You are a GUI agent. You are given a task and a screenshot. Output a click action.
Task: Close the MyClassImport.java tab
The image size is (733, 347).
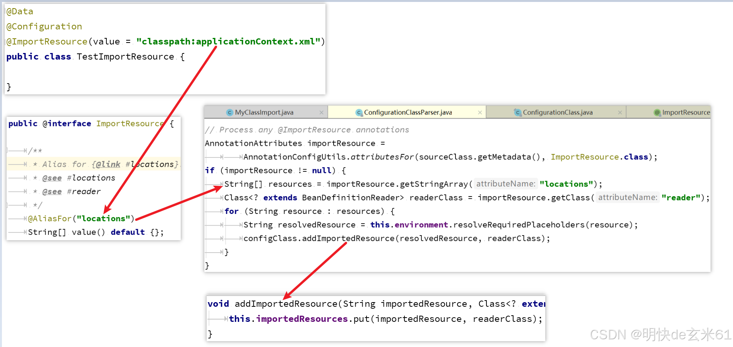click(x=321, y=112)
